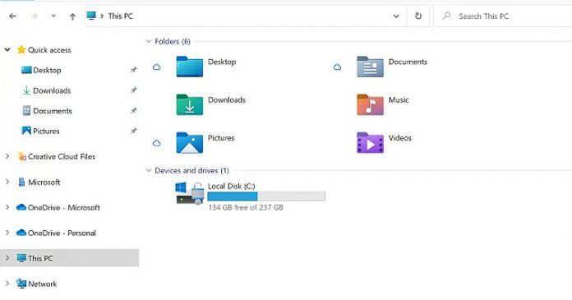Click the breadcrumb chevron before This PC
The height and width of the screenshot is (300, 572).
tap(102, 16)
